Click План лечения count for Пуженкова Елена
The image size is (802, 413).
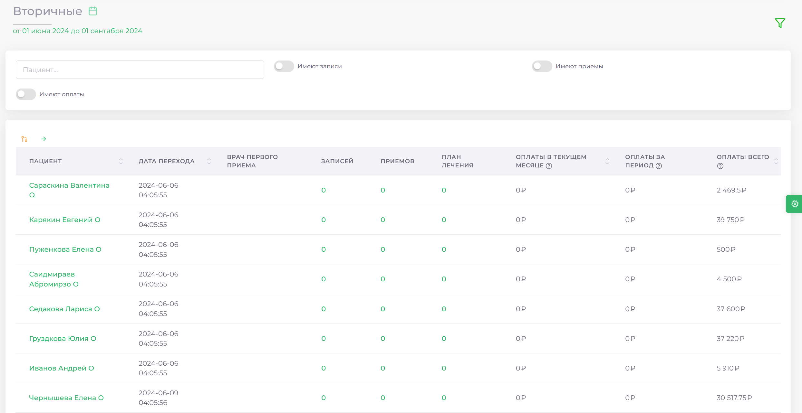tap(444, 249)
